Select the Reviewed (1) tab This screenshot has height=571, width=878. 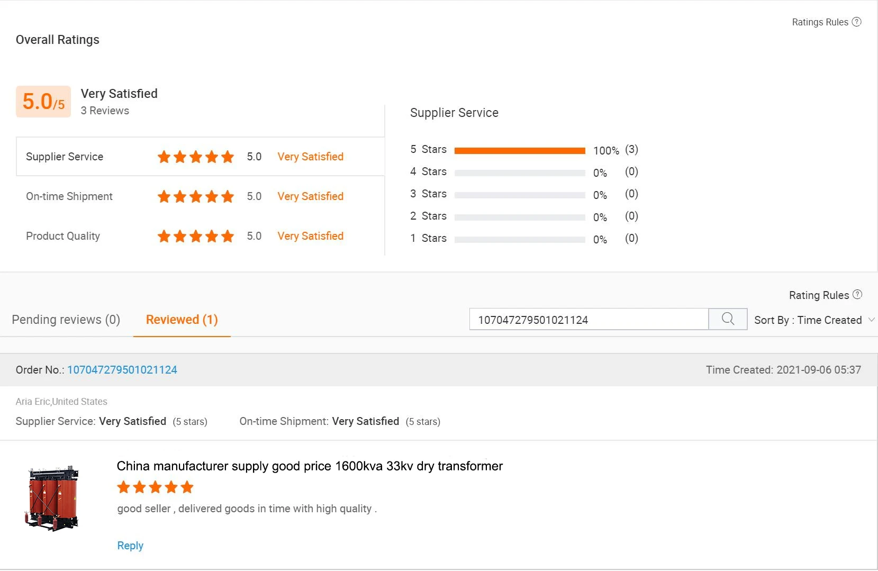(x=182, y=320)
